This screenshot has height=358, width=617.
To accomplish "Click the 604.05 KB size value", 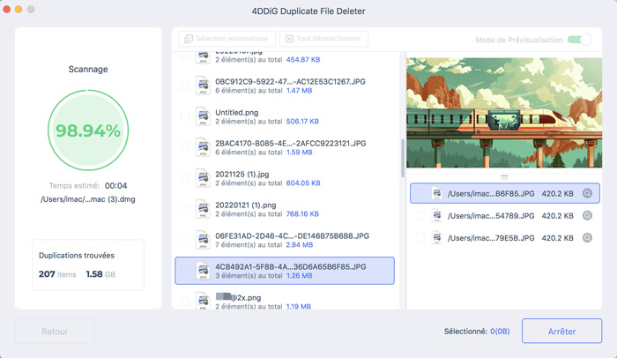I will coord(303,183).
